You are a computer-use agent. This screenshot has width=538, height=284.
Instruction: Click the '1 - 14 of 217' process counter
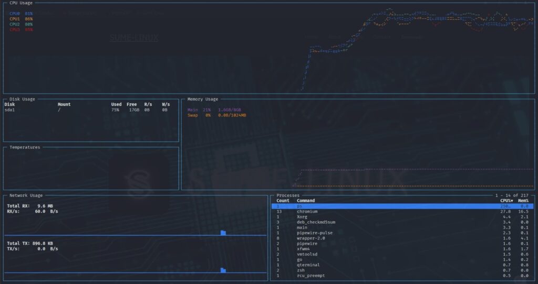coord(512,195)
